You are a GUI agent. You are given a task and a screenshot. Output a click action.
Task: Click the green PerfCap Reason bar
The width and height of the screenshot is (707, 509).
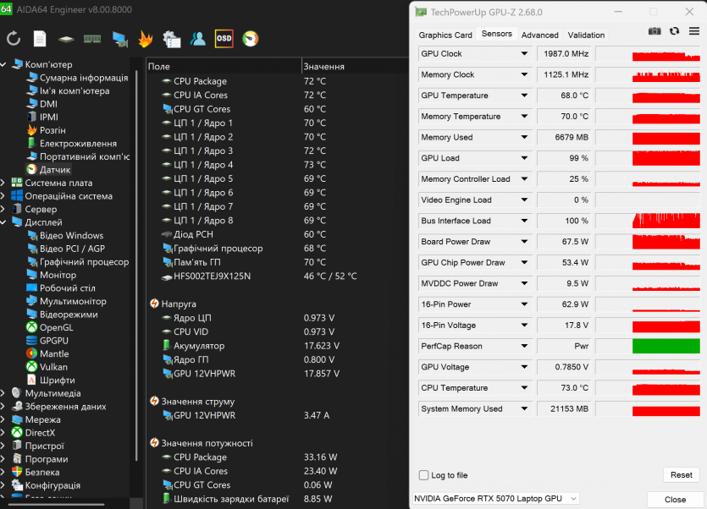(666, 347)
